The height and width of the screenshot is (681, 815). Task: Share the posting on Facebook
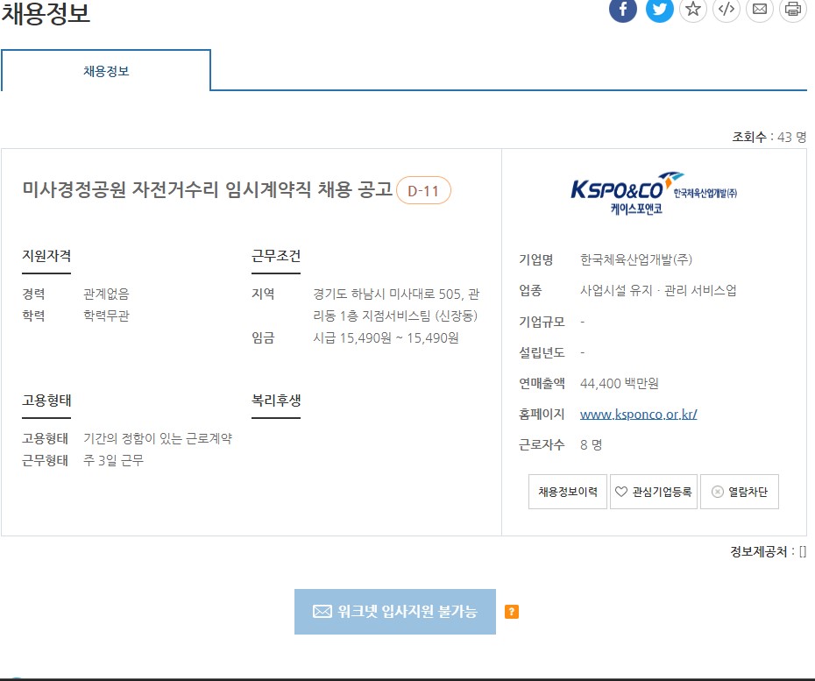click(x=623, y=9)
